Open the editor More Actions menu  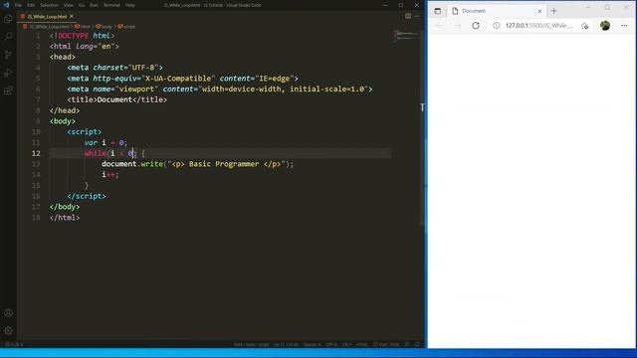[417, 16]
